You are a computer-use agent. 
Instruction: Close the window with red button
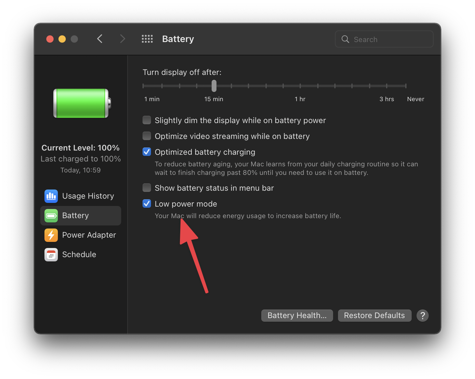point(50,39)
